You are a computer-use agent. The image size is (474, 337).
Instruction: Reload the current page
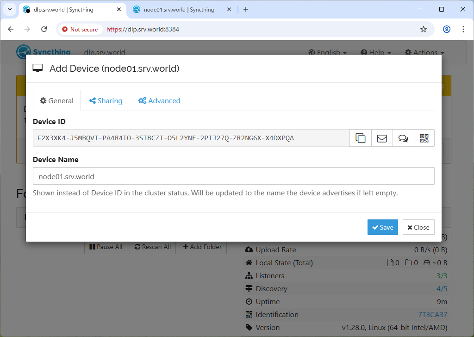coord(44,29)
